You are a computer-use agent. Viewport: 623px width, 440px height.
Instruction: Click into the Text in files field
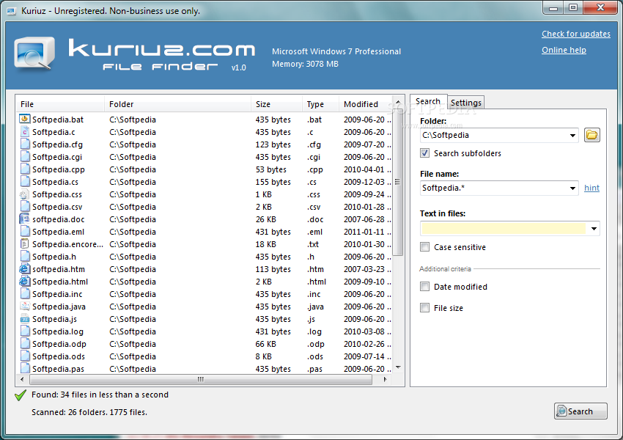tap(504, 229)
